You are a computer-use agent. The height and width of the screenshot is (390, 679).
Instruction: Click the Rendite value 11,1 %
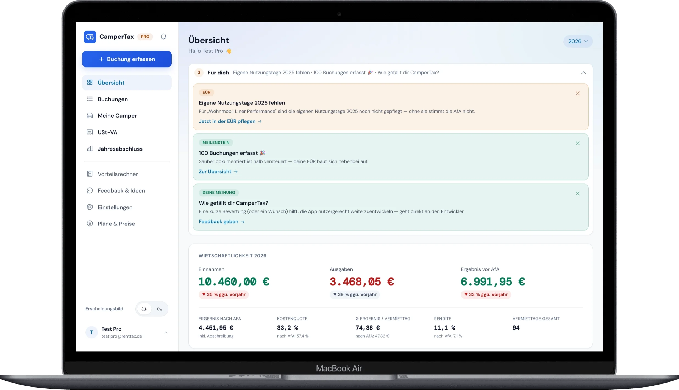444,328
